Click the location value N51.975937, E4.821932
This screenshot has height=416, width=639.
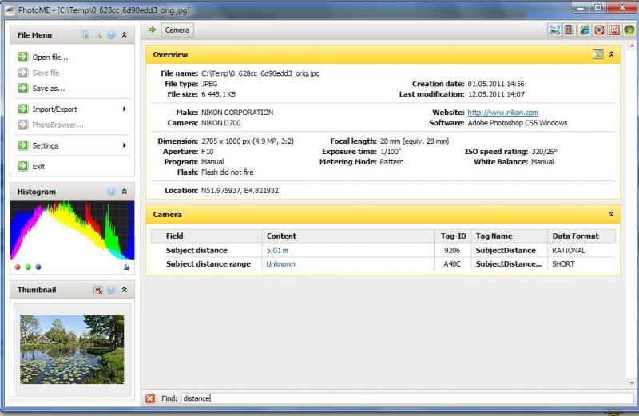click(240, 190)
